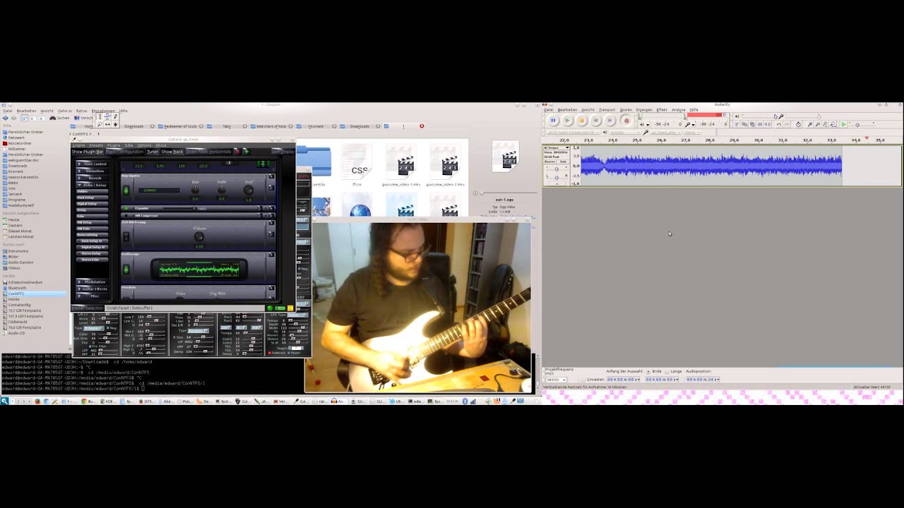Switch Dolphin to icons view mode
Image resolution: width=904 pixels, height=508 pixels.
click(x=24, y=119)
